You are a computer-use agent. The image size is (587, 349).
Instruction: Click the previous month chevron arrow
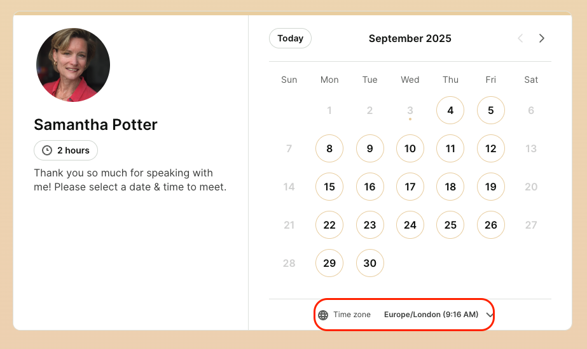coord(520,38)
